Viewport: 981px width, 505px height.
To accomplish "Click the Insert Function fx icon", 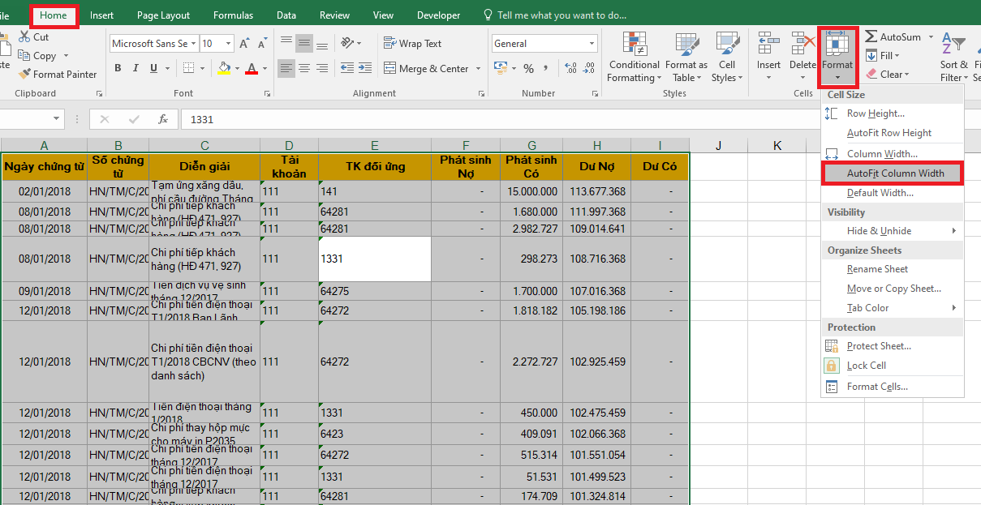I will (x=162, y=119).
